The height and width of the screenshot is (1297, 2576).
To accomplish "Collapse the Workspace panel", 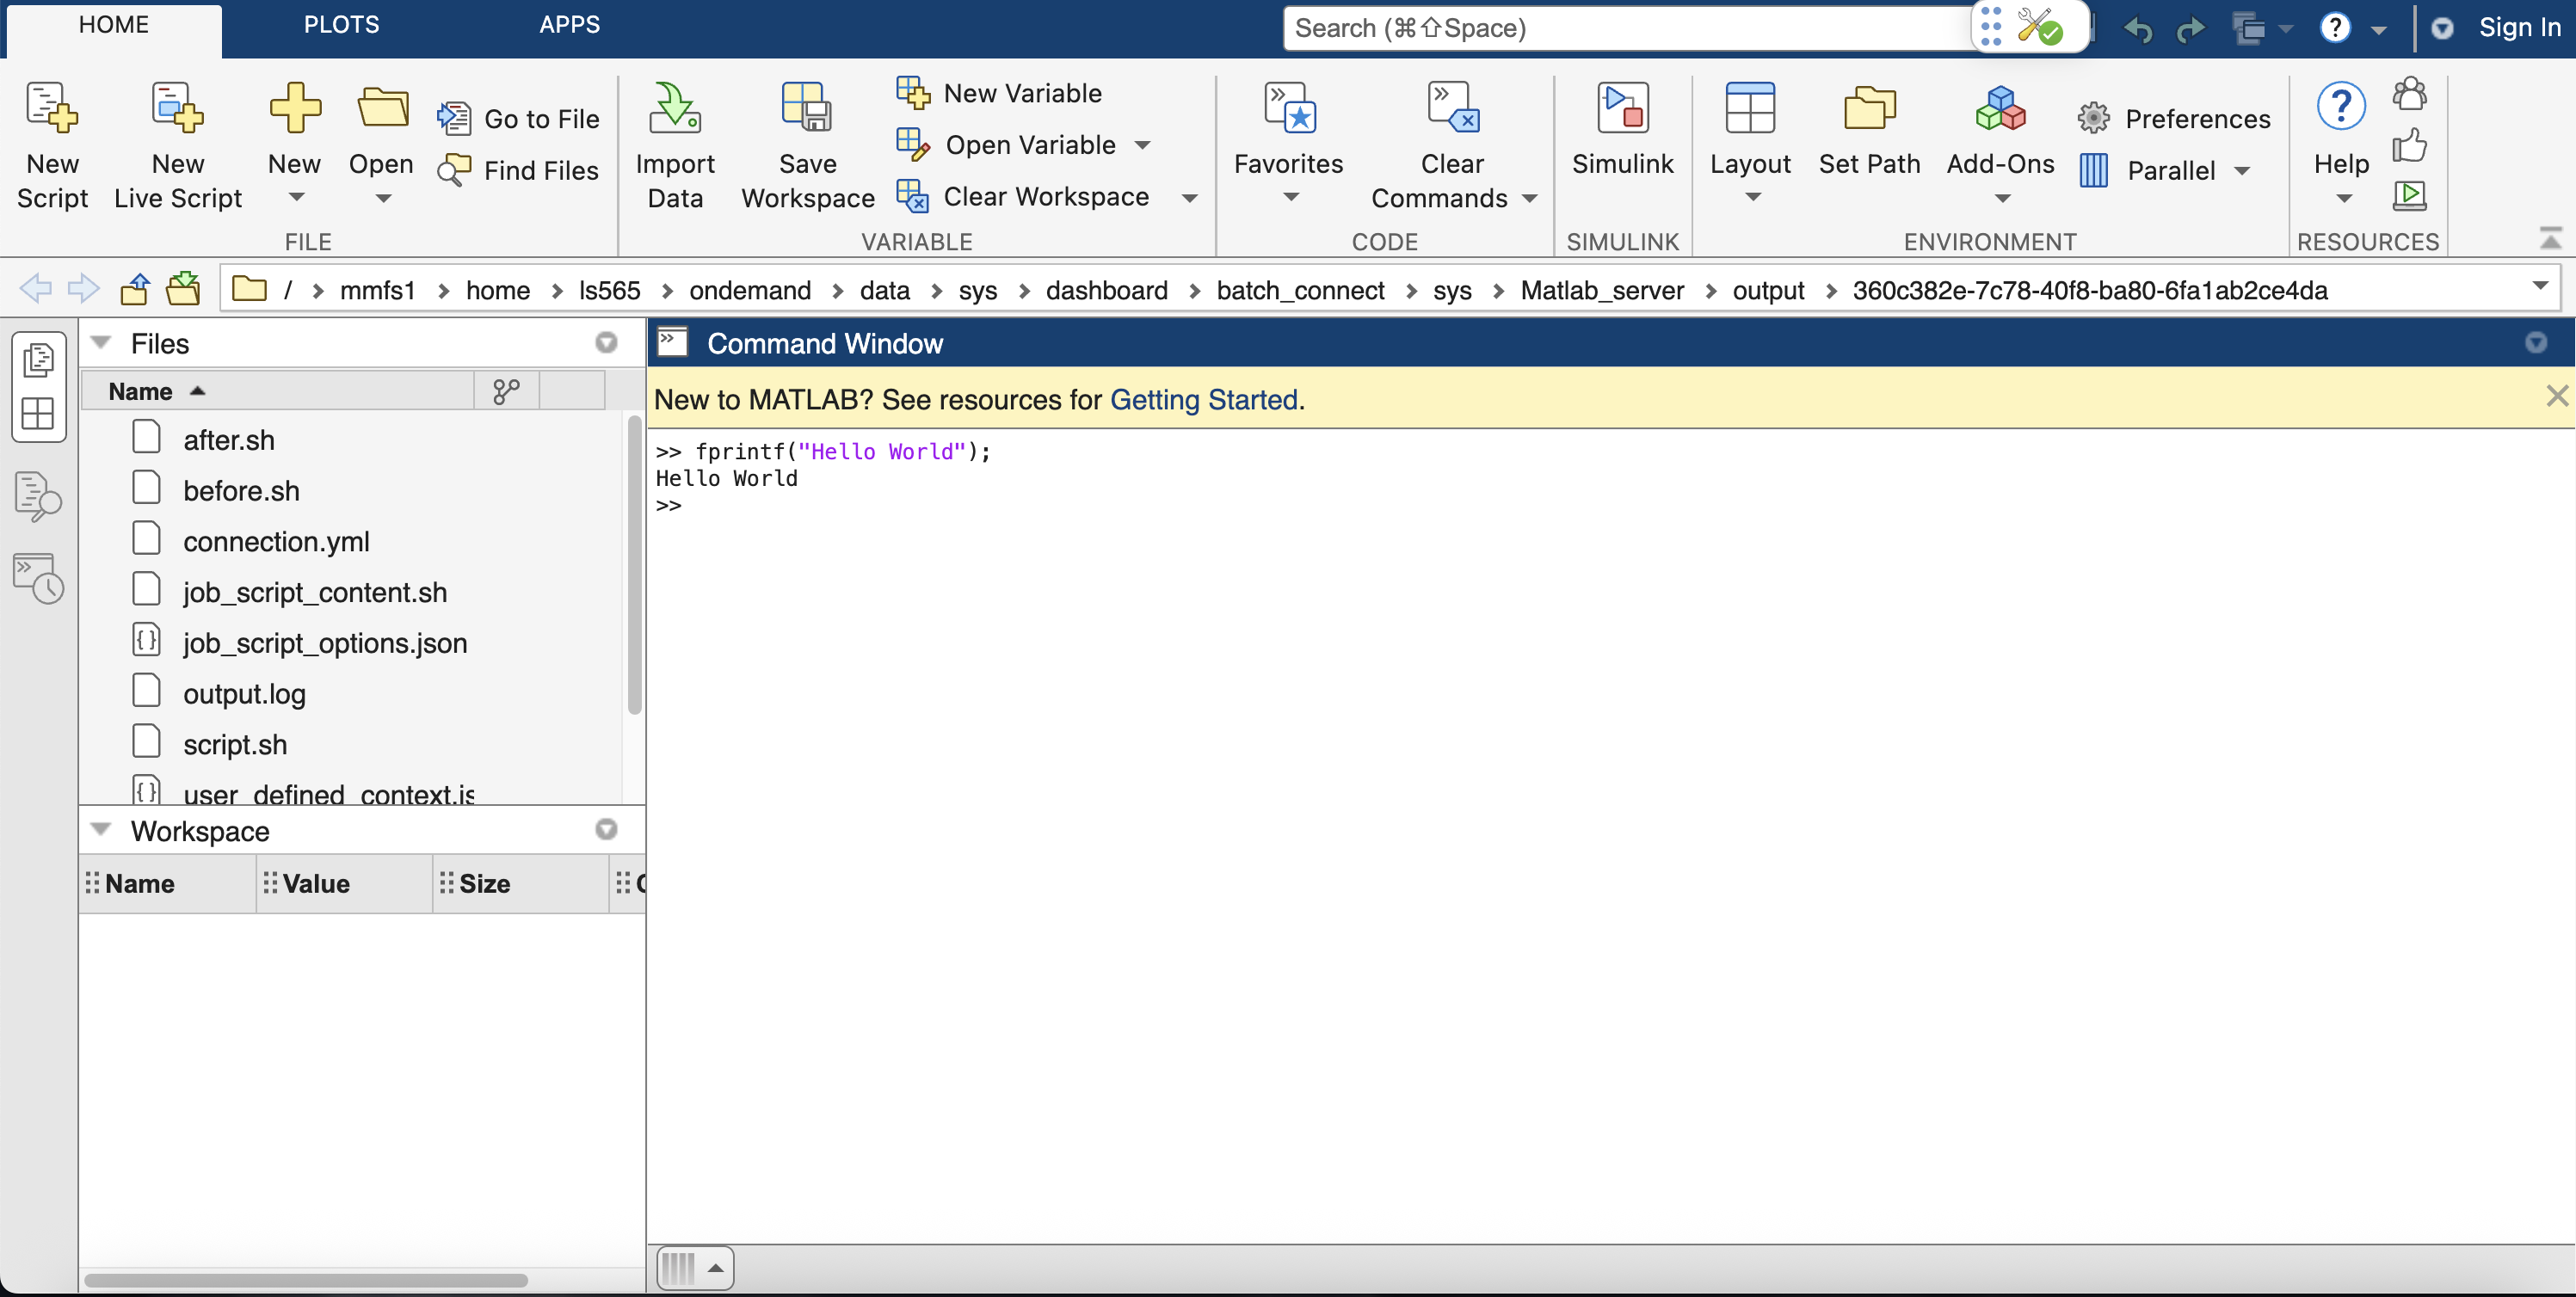I will click(x=101, y=830).
